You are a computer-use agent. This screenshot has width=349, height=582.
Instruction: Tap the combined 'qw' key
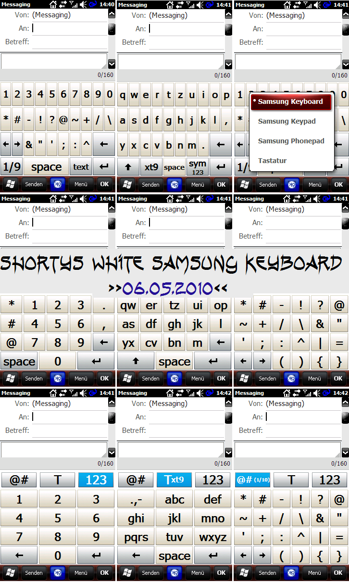pyautogui.click(x=128, y=305)
